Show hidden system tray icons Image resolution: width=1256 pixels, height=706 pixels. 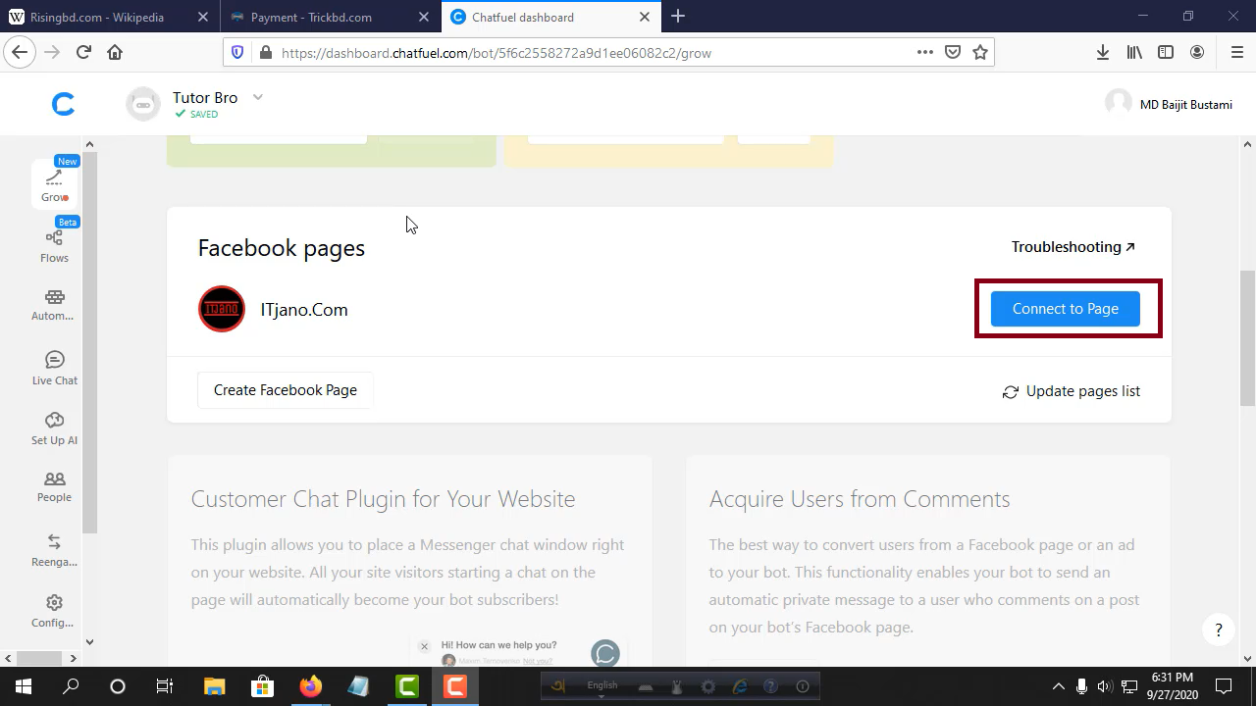click(1058, 686)
